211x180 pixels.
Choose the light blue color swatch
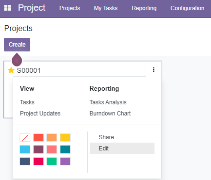25,149
